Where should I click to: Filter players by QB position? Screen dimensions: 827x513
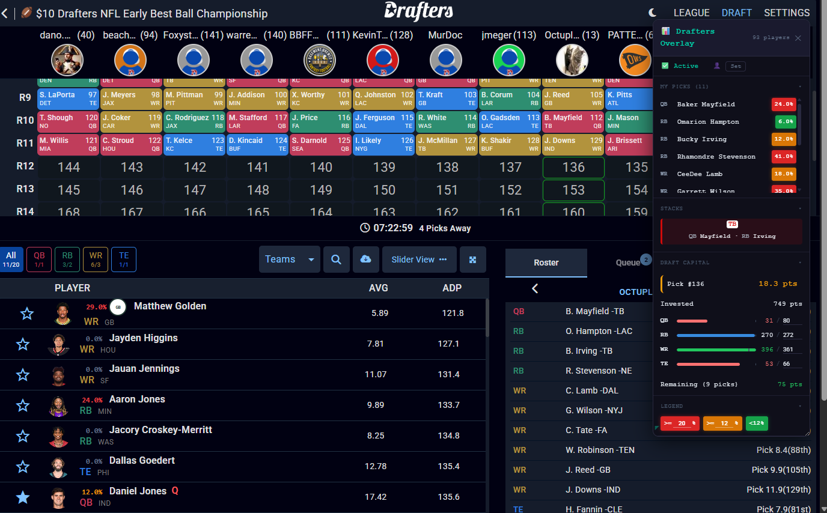pos(39,259)
